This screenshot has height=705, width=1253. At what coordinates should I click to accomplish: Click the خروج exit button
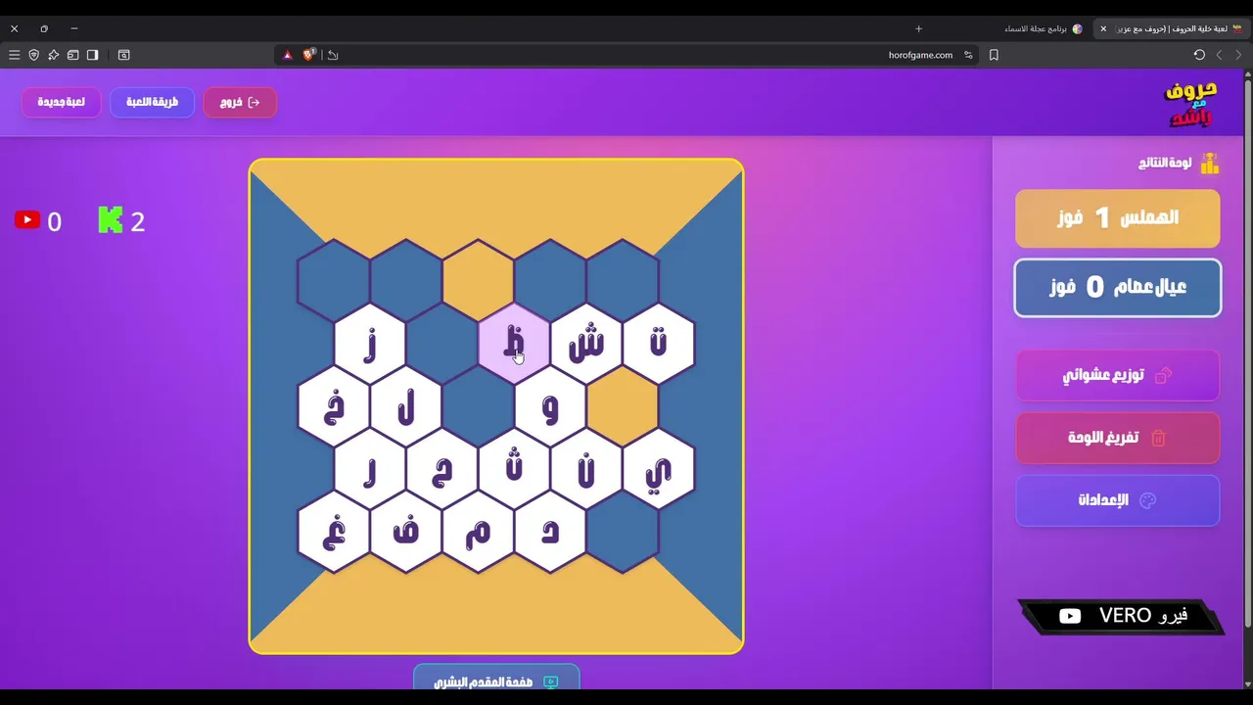240,102
